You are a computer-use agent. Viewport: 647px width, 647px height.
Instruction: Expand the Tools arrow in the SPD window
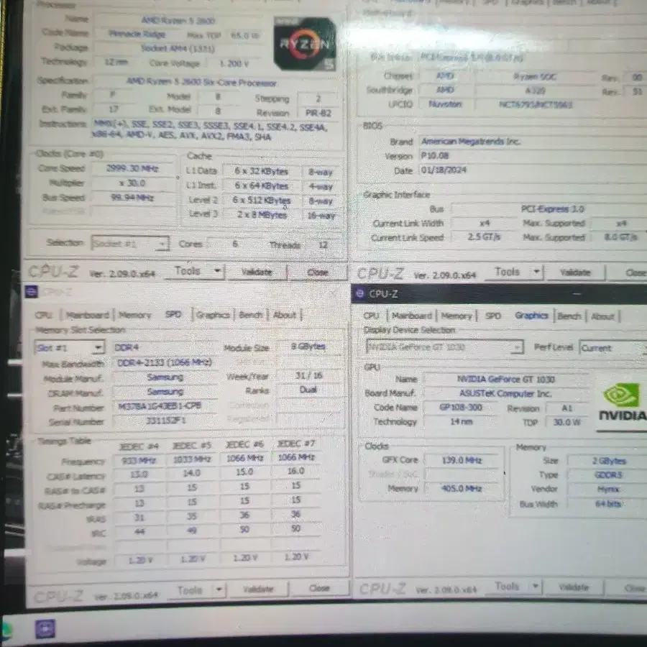click(219, 589)
